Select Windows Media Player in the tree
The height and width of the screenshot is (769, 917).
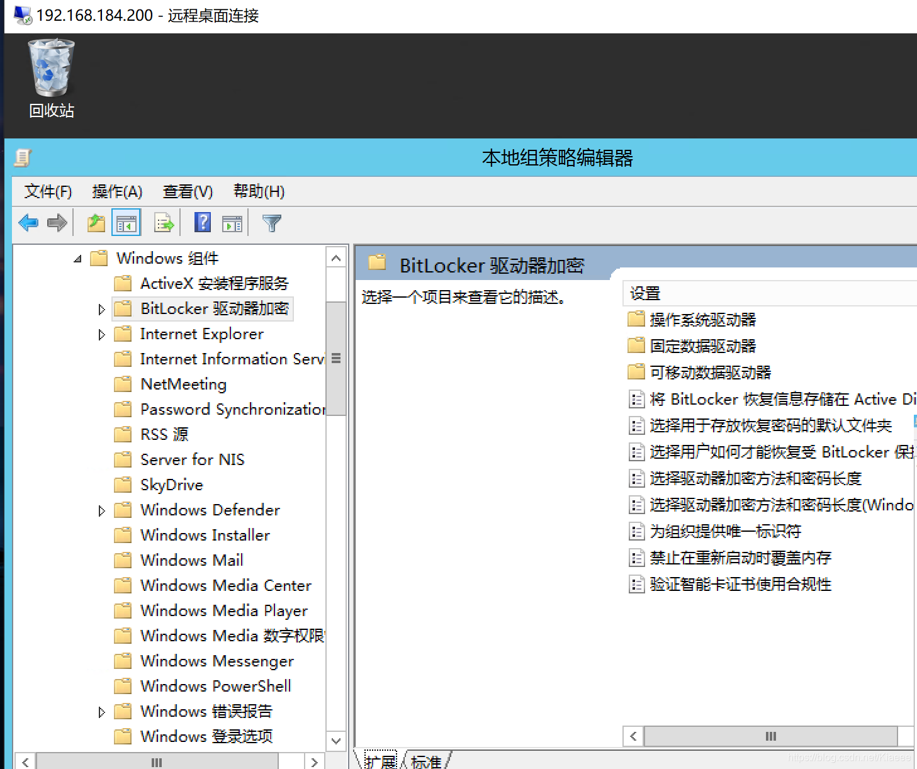click(224, 610)
